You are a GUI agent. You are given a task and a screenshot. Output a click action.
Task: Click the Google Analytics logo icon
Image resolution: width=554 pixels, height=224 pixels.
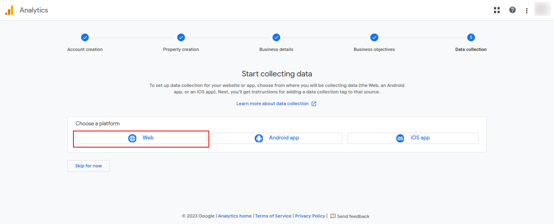(x=9, y=10)
